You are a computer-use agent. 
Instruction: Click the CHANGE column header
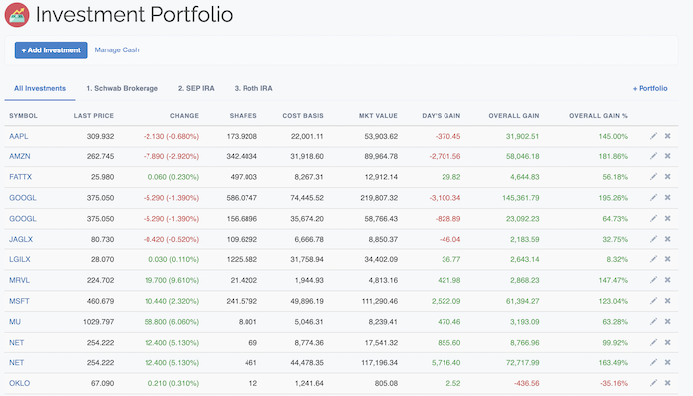[184, 116]
